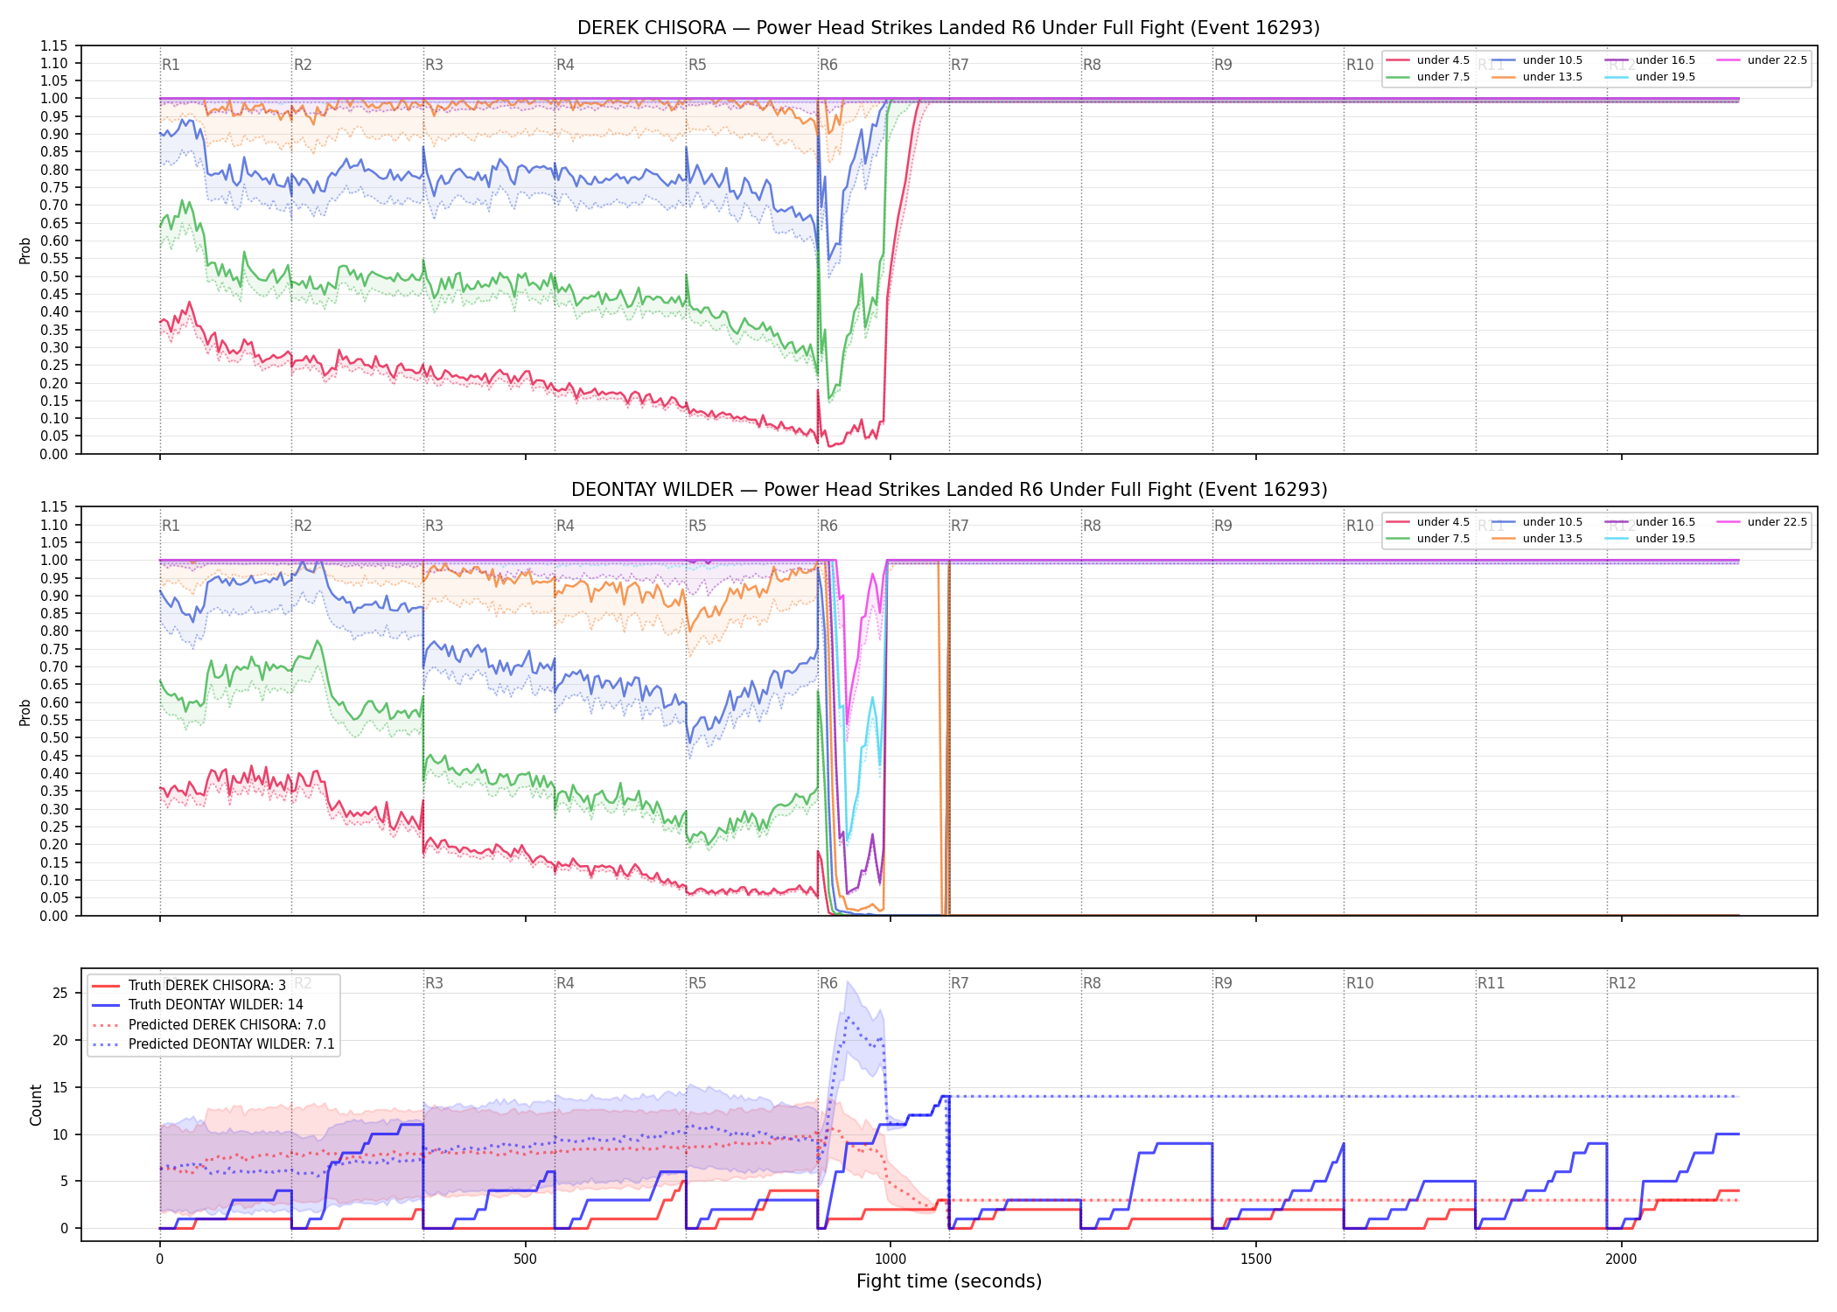The width and height of the screenshot is (1837, 1312).
Task: Select the 'under 13.5' legend entry in Wilder chart
Action: [x=1537, y=539]
